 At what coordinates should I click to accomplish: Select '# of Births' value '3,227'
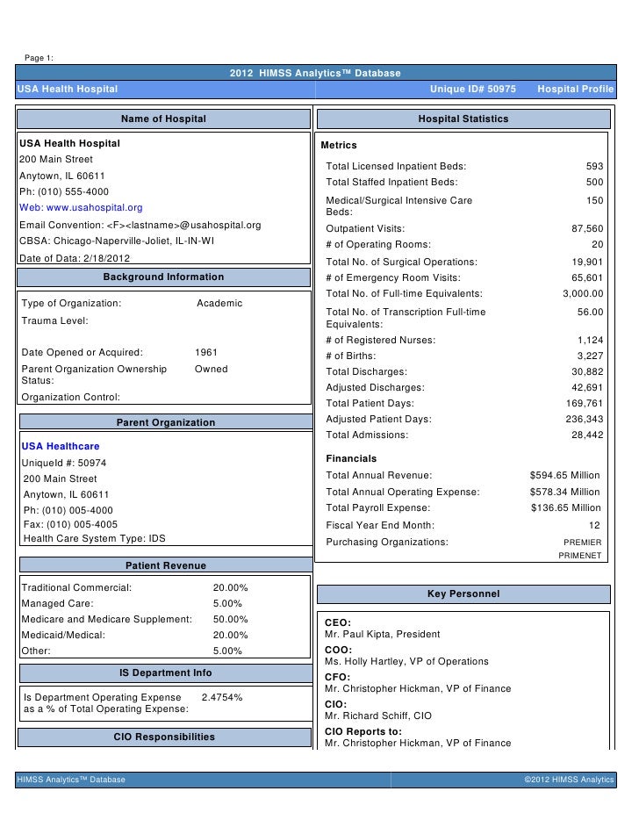(590, 356)
